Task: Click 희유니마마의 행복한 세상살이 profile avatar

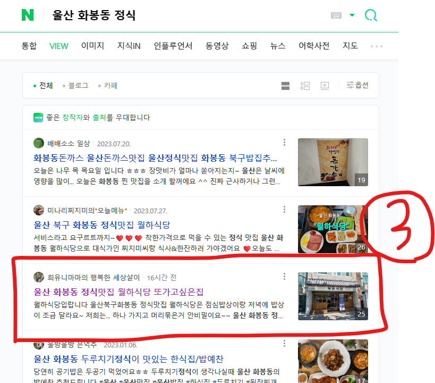Action: 39,277
